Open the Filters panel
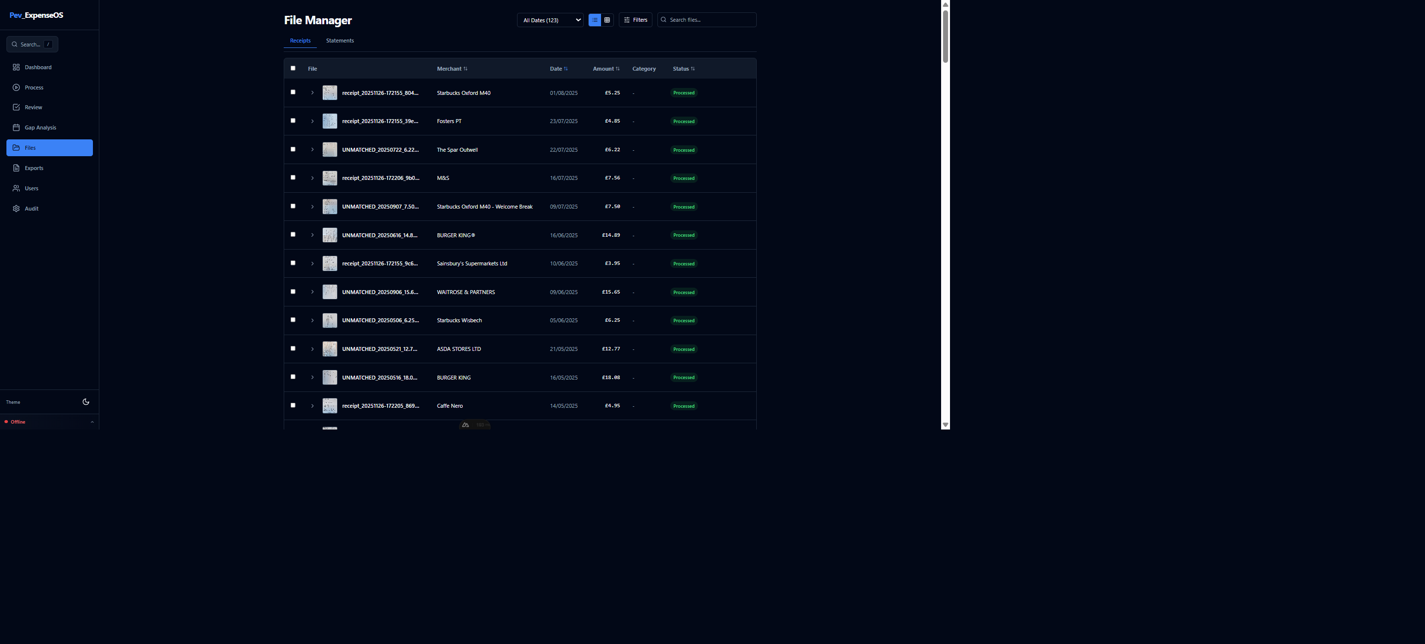Image resolution: width=1425 pixels, height=644 pixels. [x=635, y=19]
